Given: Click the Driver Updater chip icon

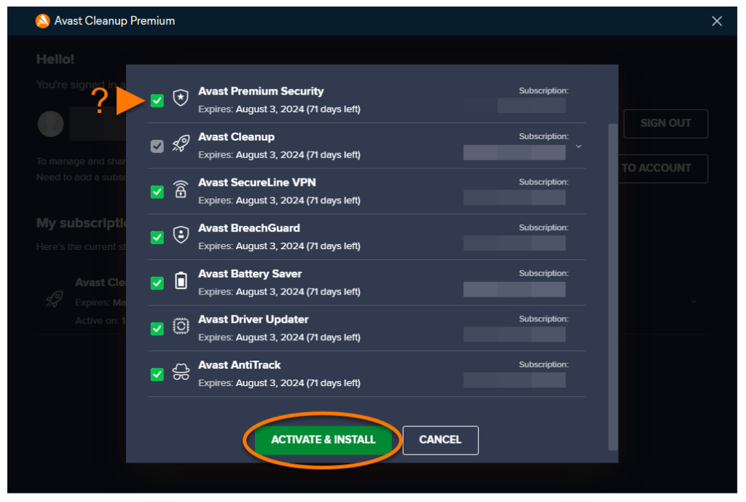Looking at the screenshot, I should [181, 326].
